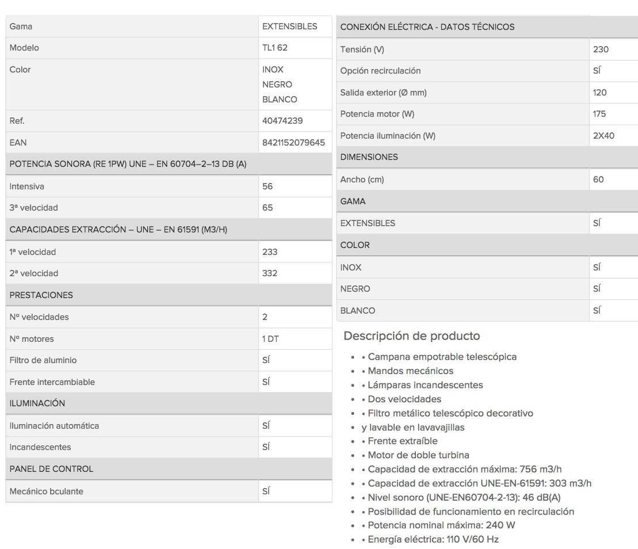The image size is (638, 549).
Task: Click the PRESTACIONES section header
Action: tap(169, 295)
